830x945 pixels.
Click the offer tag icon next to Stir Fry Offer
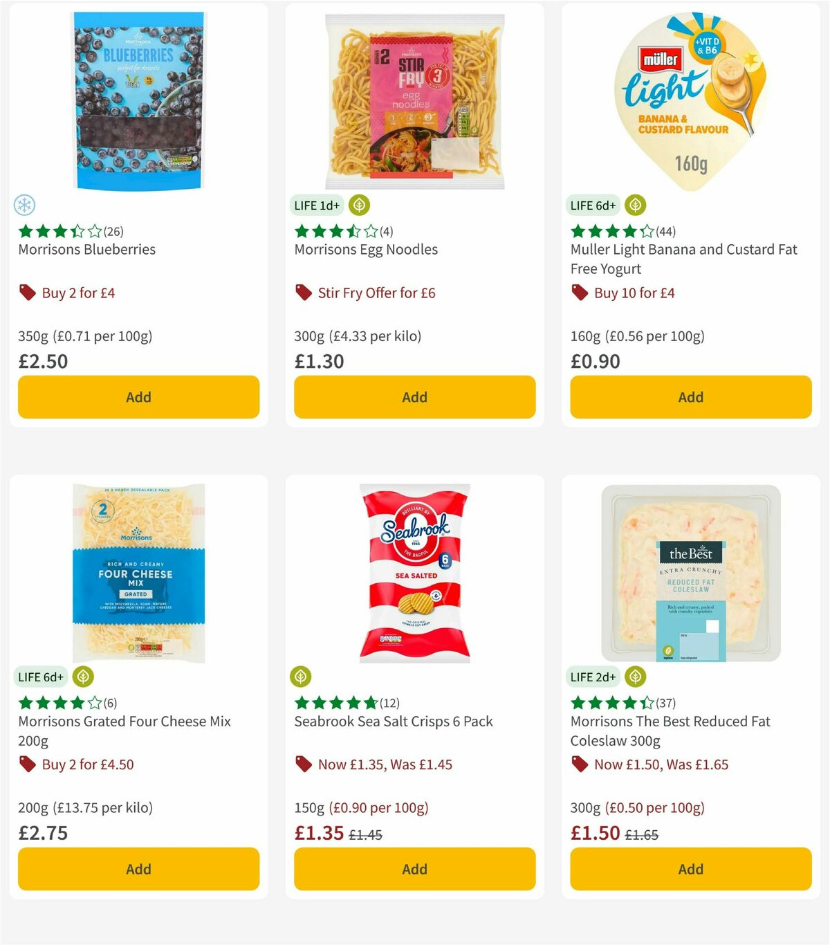pos(302,293)
